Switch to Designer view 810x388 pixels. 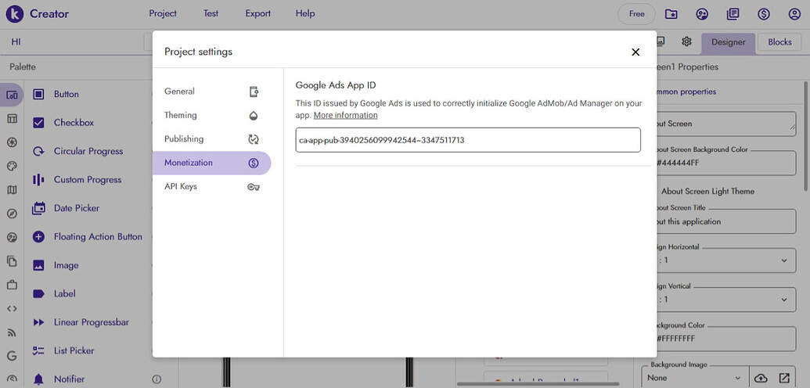click(x=729, y=42)
